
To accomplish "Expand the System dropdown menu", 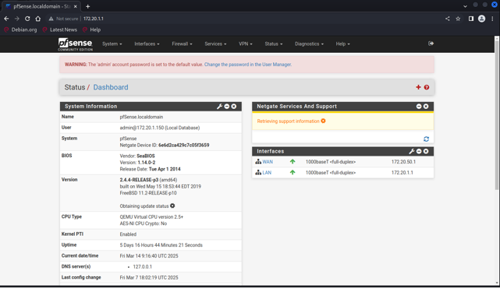I will pyautogui.click(x=112, y=44).
